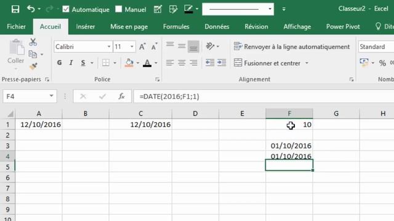Viewport: 394px width, 221px height.
Task: Click the formula bar with =DATE(2016;F1;1)
Action: click(x=263, y=96)
